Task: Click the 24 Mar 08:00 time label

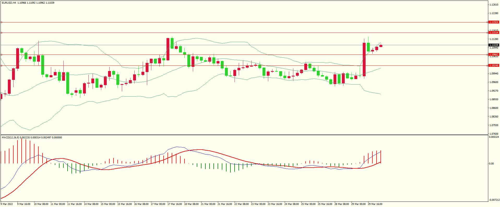Action: coord(291,204)
